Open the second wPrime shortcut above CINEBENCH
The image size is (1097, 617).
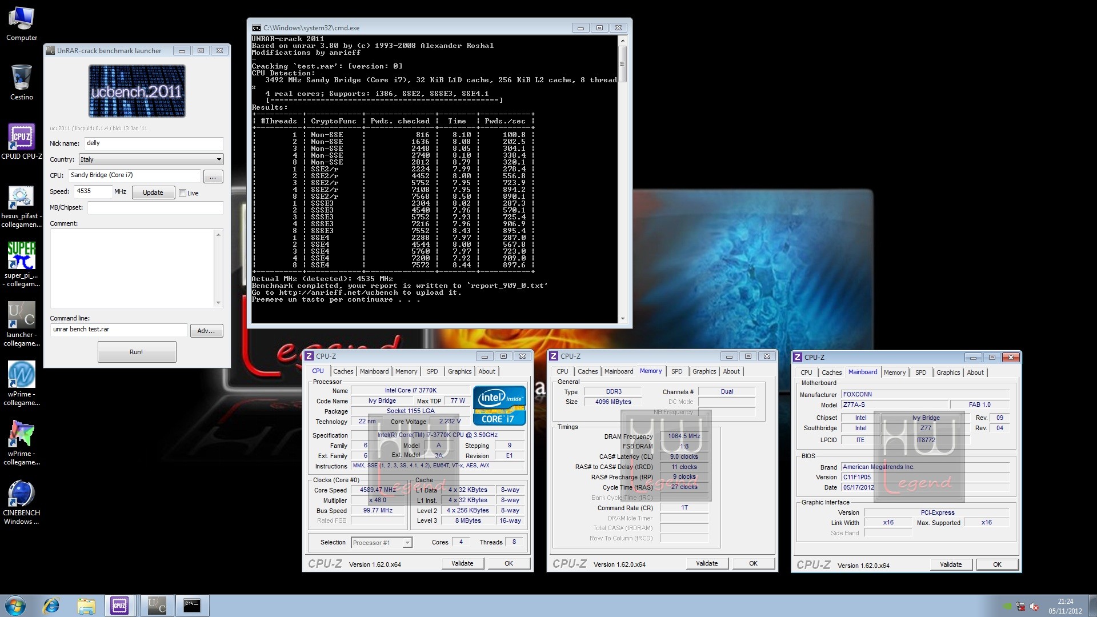(x=21, y=442)
